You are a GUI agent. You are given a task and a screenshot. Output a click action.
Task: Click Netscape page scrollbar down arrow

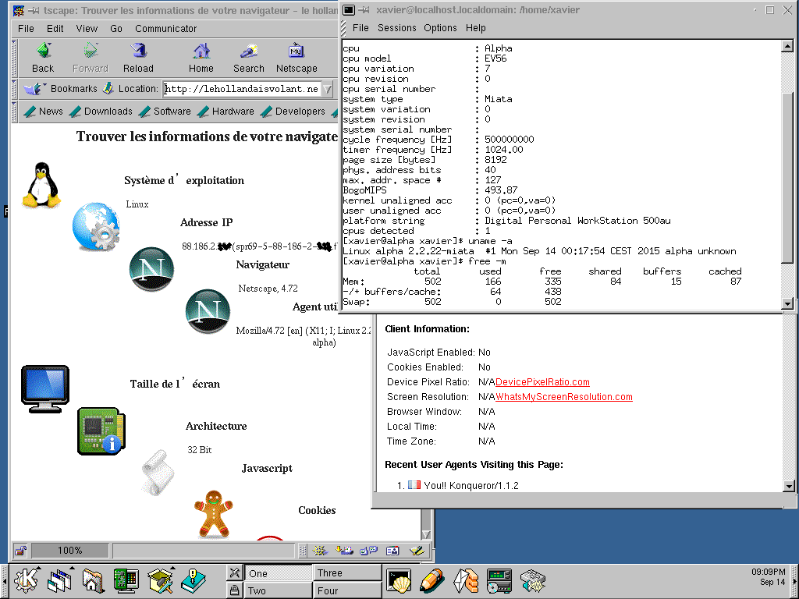[x=427, y=534]
